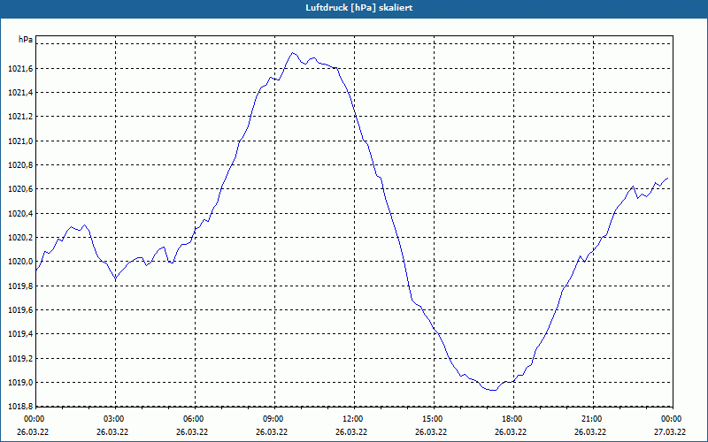
Task: Click the 12:00 time axis label
Action: point(352,419)
